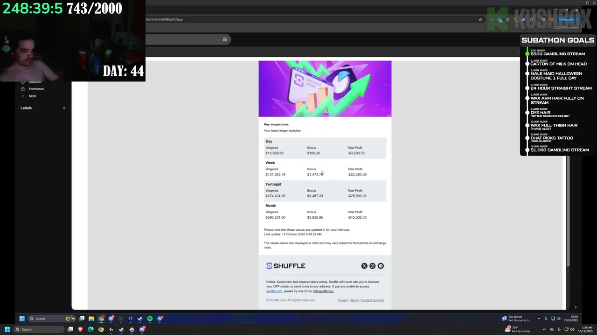Select Day bonus value $156.26

[x=313, y=153]
